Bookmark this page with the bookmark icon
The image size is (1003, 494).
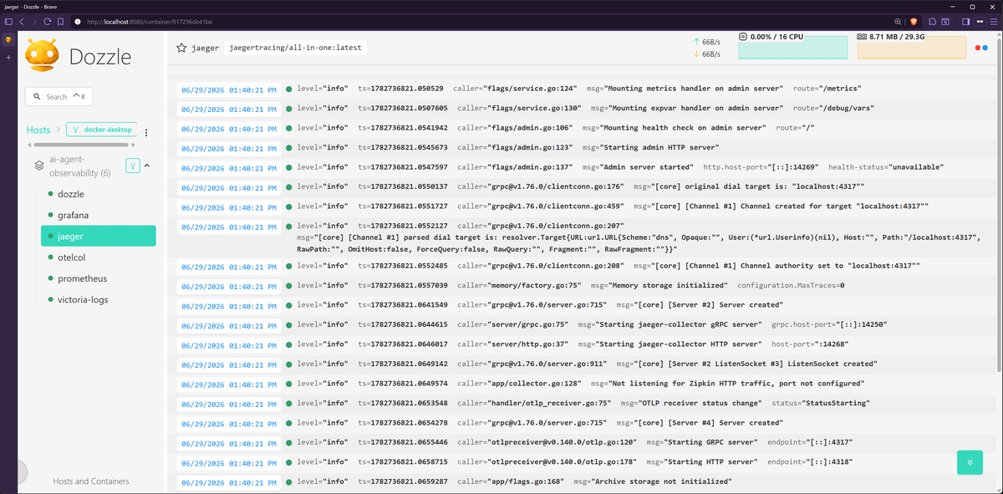click(60, 21)
